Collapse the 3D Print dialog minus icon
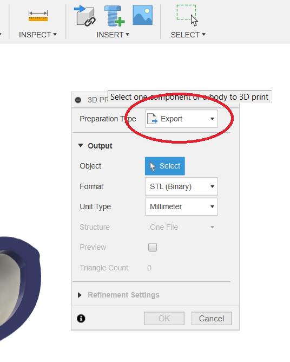 click(x=78, y=100)
